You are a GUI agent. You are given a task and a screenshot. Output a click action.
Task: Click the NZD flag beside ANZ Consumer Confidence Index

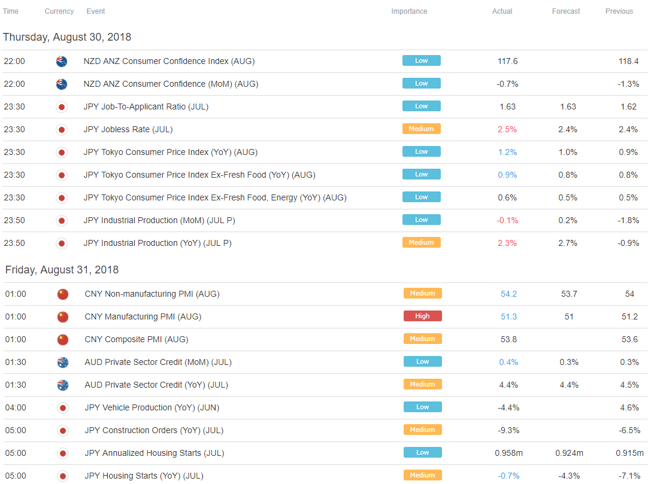coord(62,61)
